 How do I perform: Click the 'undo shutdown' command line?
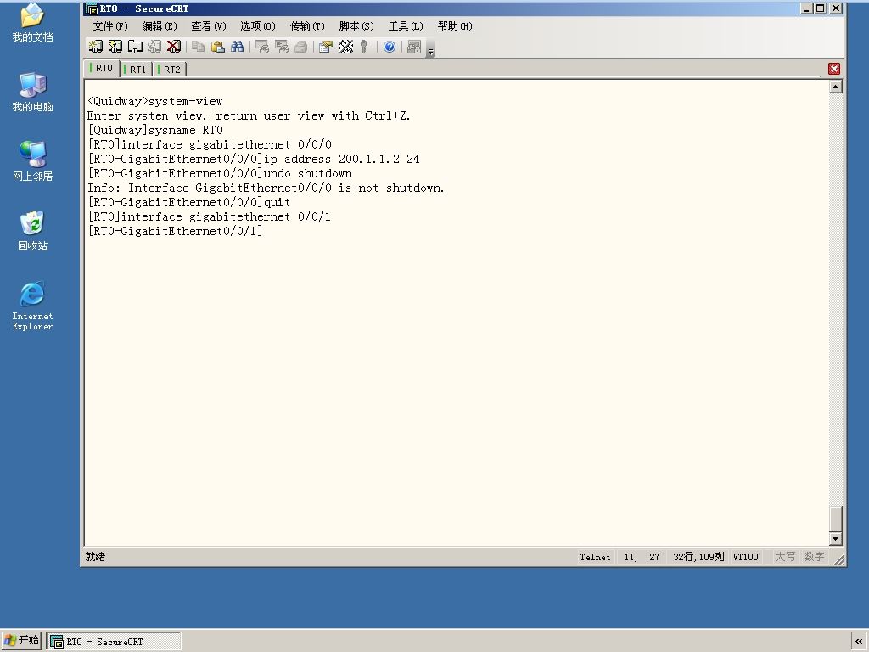point(220,173)
